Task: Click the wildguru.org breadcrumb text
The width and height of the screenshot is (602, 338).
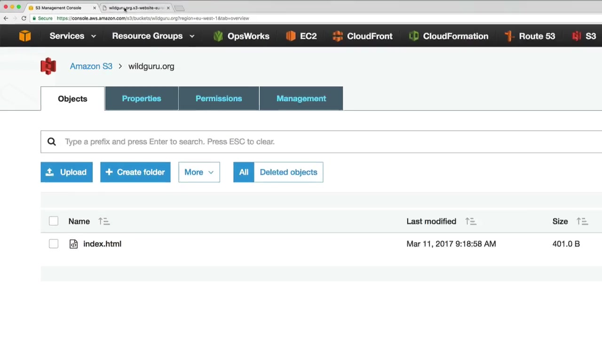Action: point(151,66)
